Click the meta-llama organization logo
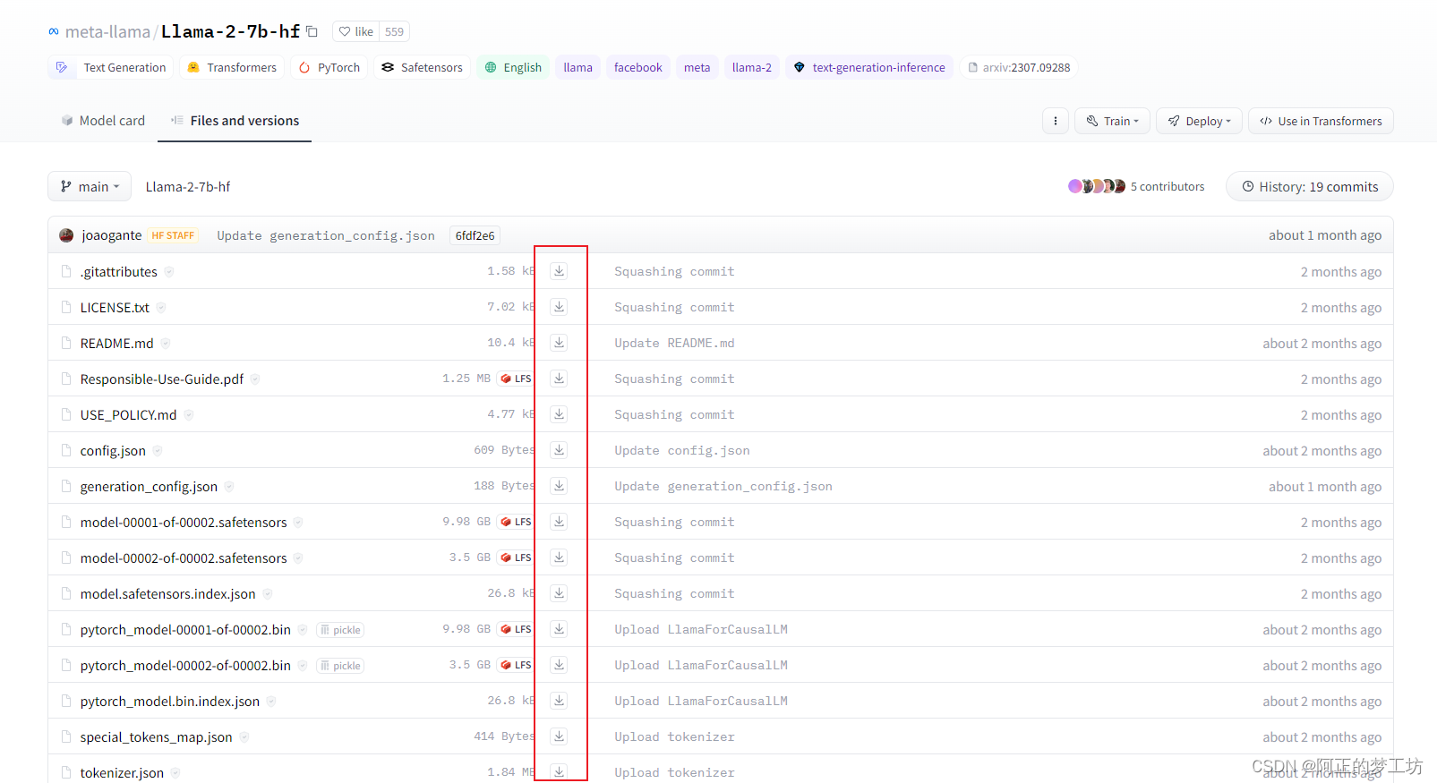Image resolution: width=1437 pixels, height=783 pixels. pos(54,31)
